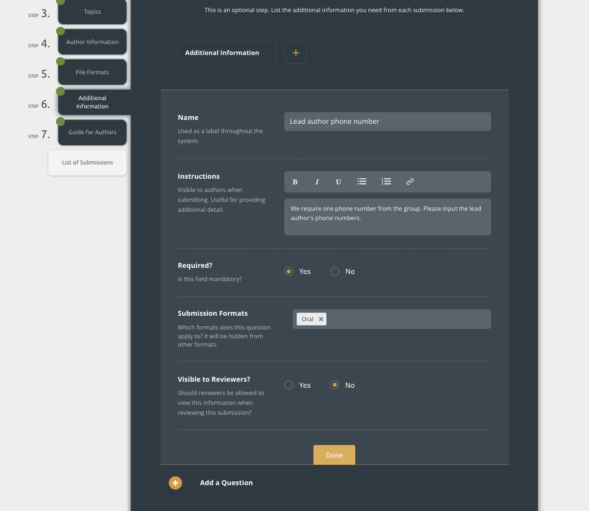Screen dimensions: 589x511
Task: Open the Submission Formats selection field
Action: pos(407,319)
